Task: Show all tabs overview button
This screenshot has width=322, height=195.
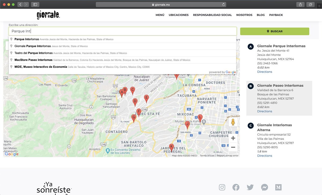Action: 310,5
